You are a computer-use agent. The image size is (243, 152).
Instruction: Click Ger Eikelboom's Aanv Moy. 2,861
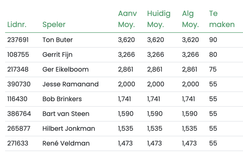(126, 69)
